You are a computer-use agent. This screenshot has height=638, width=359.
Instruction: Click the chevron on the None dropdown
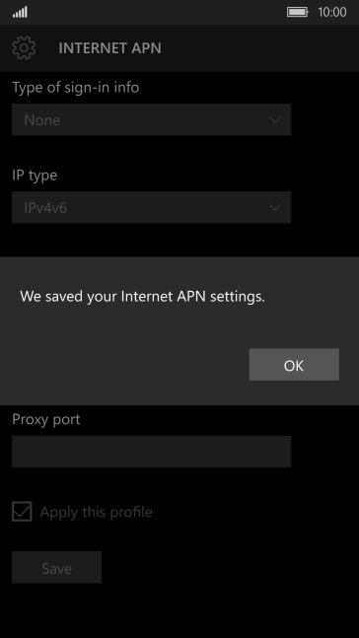coord(275,119)
